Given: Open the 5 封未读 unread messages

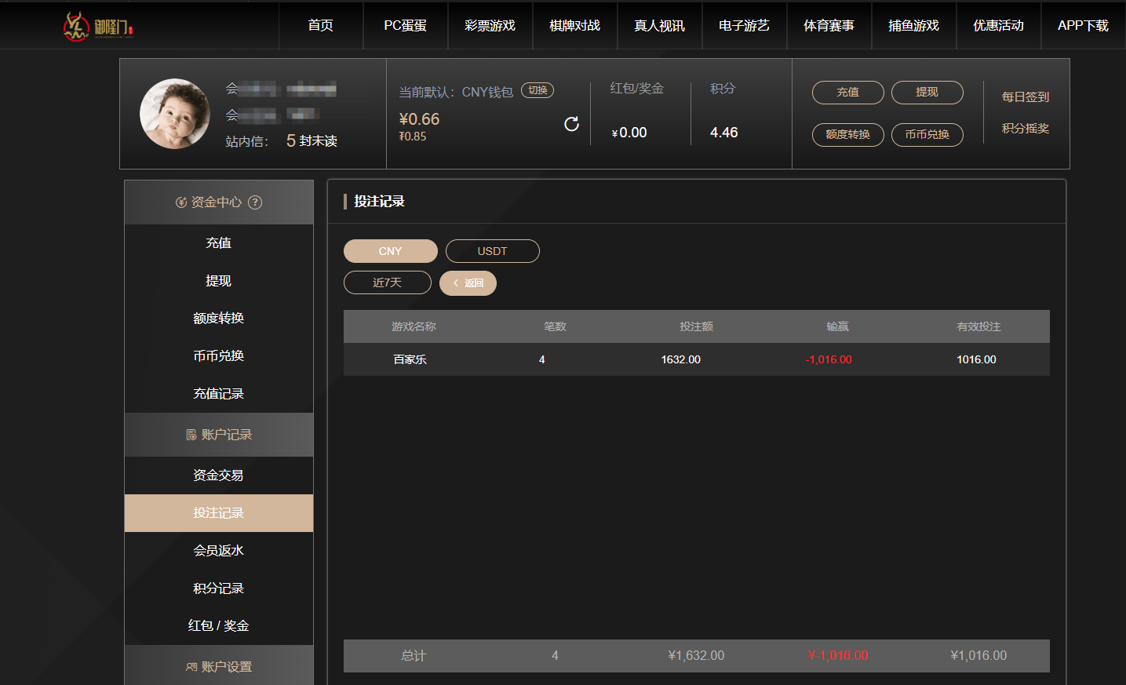Looking at the screenshot, I should click(x=312, y=141).
